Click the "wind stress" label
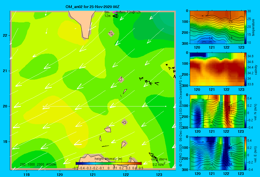This screenshot has width=260, height=177. click(159, 159)
